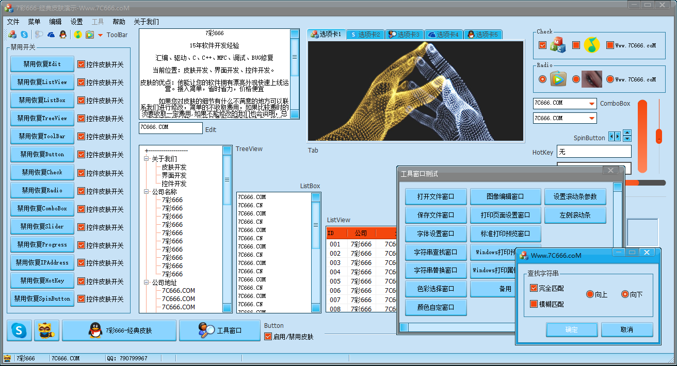The image size is (677, 366).
Task: Collapse the 公司名称 tree node
Action: pos(147,192)
